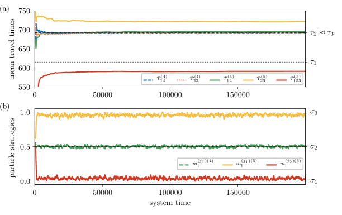
Task: Click the panel label (b)
Action: click(4, 107)
